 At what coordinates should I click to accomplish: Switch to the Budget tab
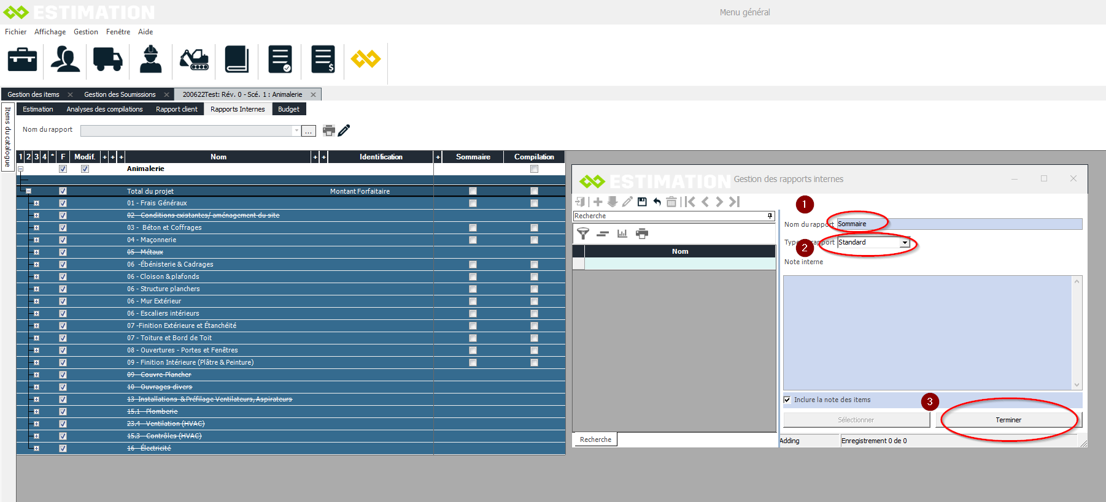[288, 109]
